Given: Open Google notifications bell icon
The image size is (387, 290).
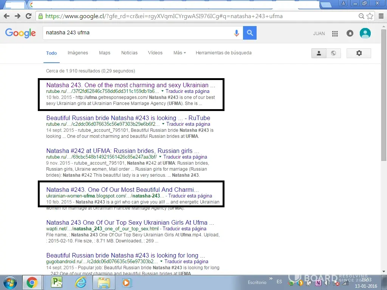Looking at the screenshot, I should (x=350, y=34).
